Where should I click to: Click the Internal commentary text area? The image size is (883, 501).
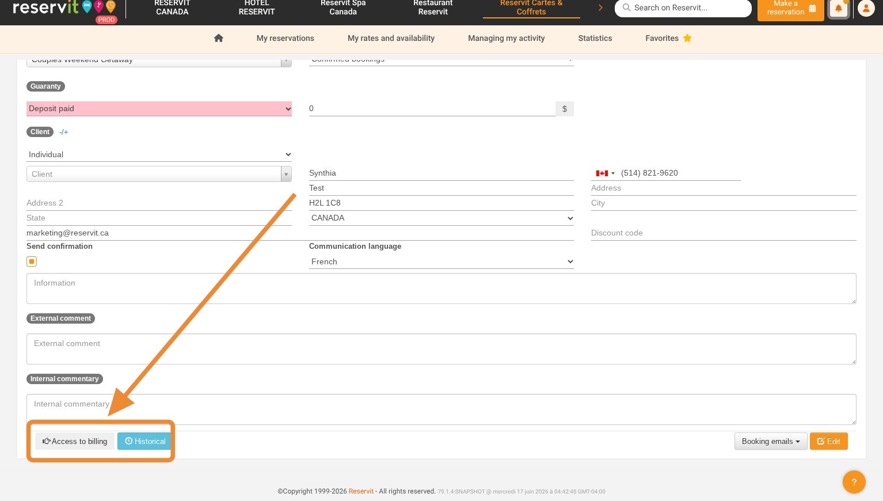click(x=441, y=409)
